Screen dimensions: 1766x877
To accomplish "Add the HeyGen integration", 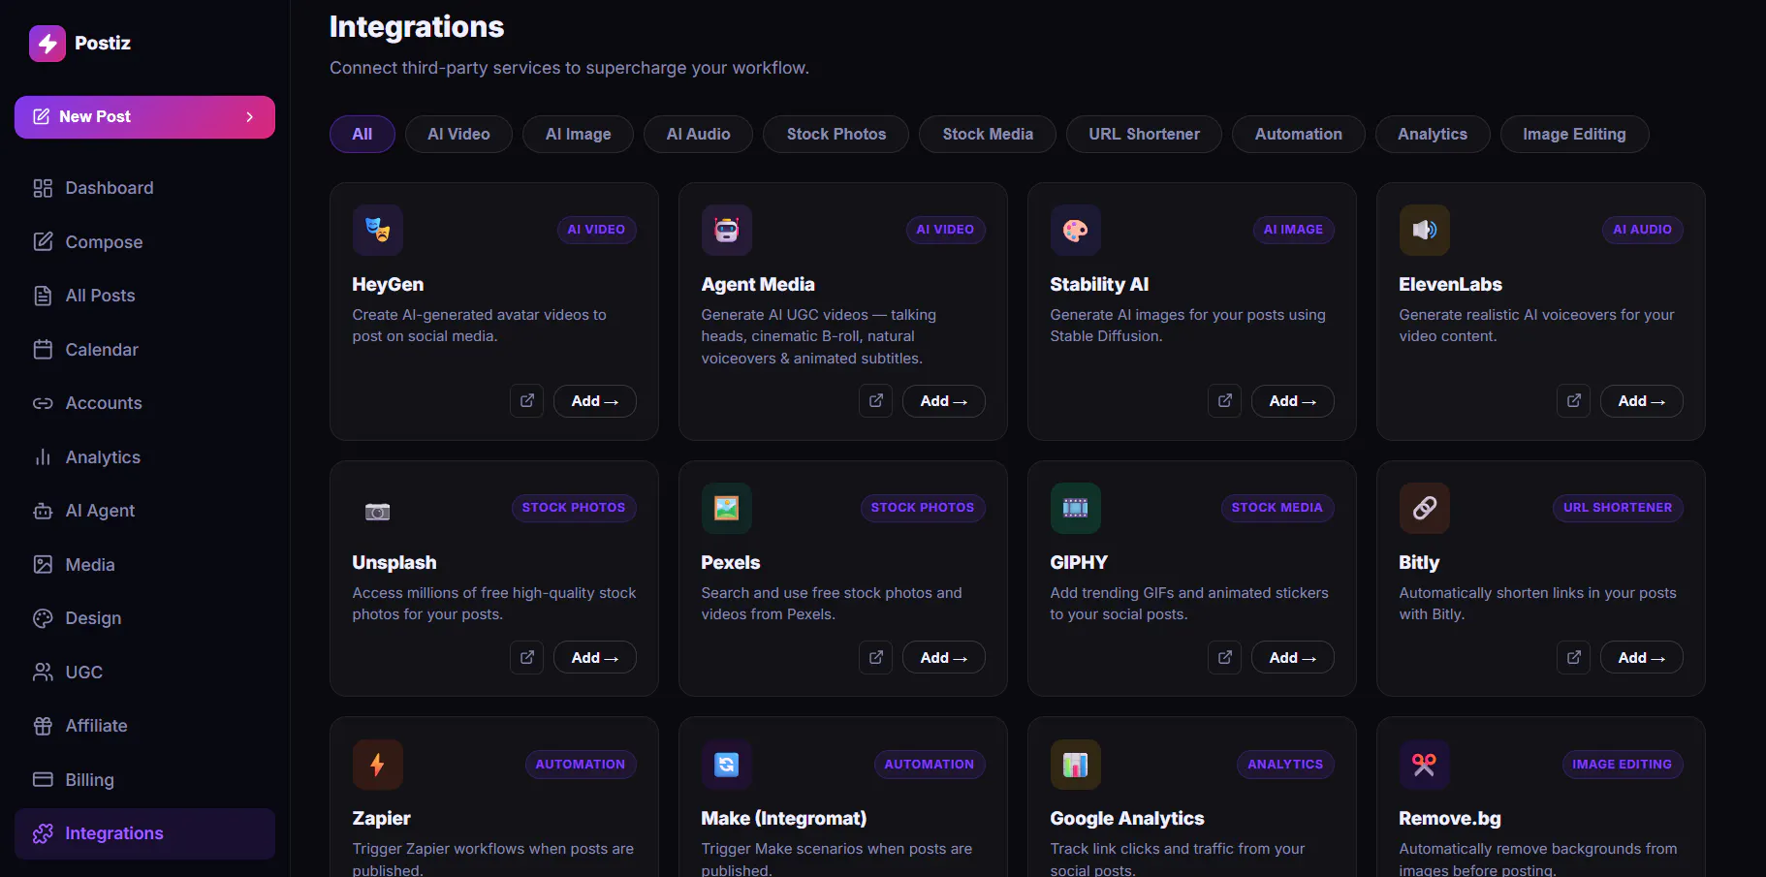I will click(595, 401).
